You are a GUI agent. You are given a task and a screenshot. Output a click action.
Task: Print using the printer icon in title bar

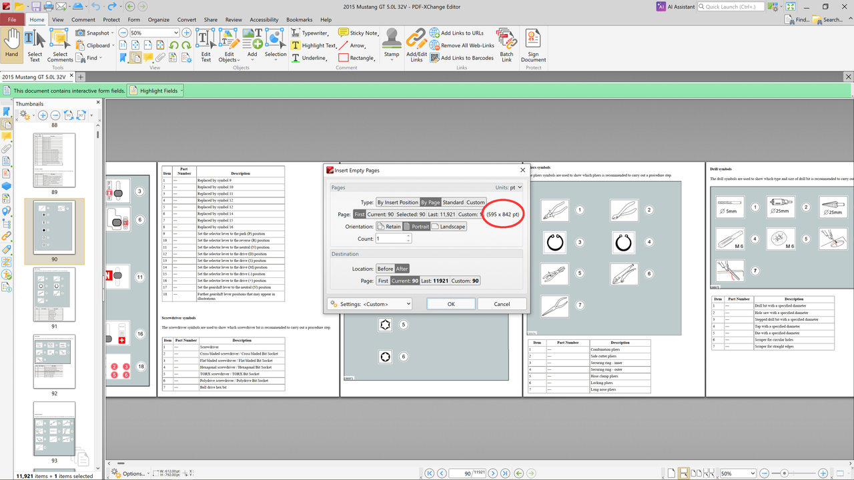point(49,7)
